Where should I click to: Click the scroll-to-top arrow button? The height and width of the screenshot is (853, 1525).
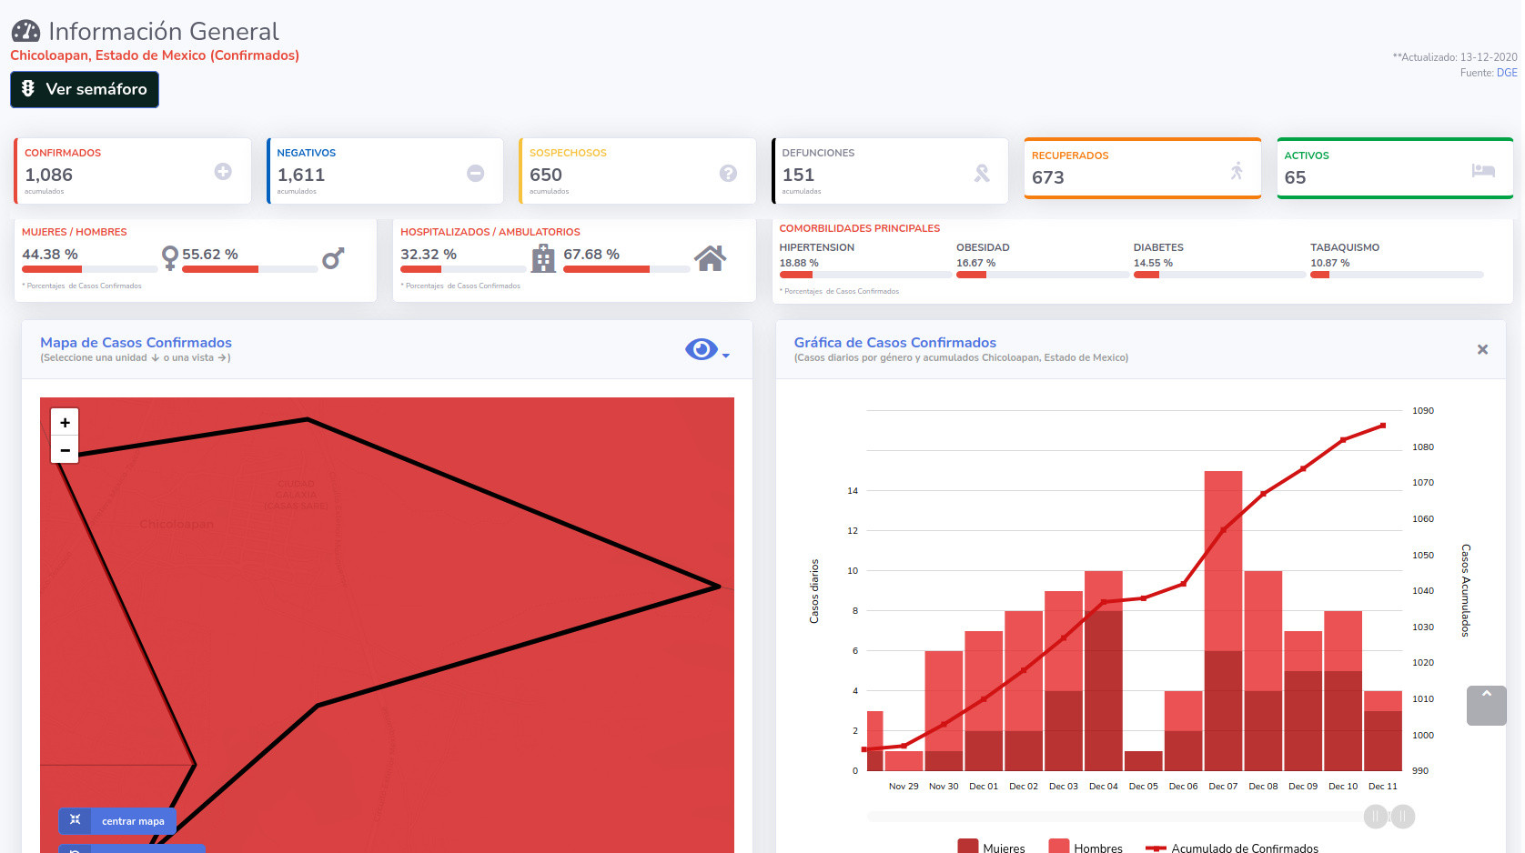pos(1487,706)
